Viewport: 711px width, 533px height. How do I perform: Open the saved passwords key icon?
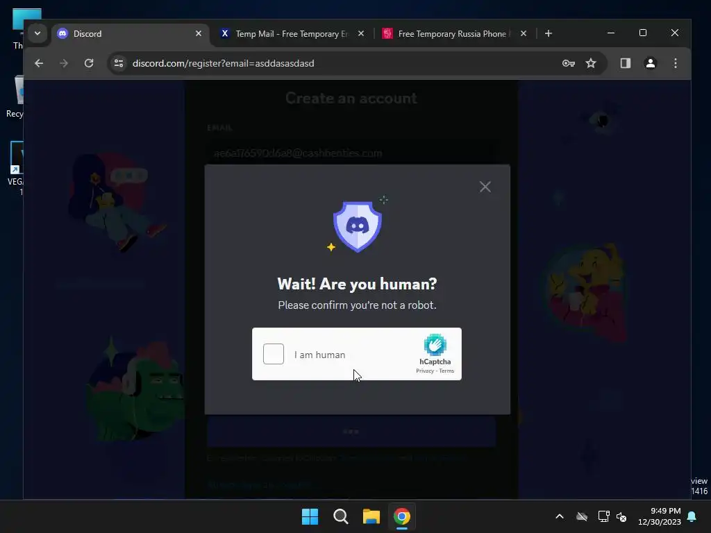[x=568, y=63]
